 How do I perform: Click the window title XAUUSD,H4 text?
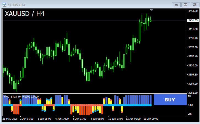[16, 5]
